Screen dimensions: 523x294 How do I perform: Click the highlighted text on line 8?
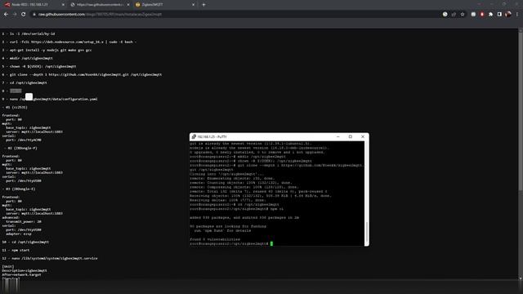tap(16, 91)
